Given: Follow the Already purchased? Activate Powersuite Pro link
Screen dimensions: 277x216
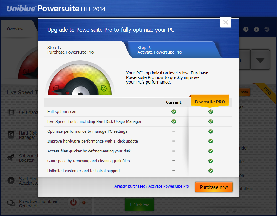Looking at the screenshot, I should (x=151, y=186).
